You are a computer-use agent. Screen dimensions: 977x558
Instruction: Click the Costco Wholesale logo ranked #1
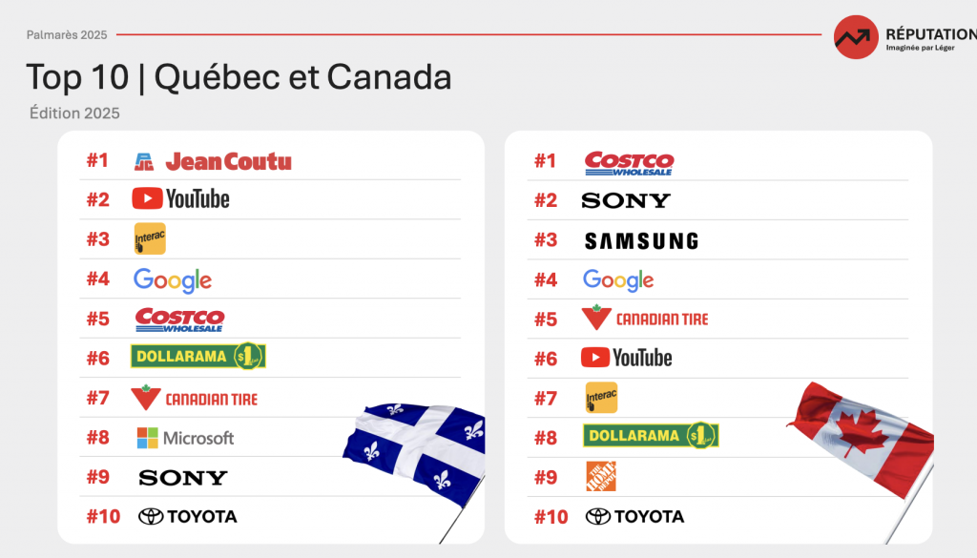tap(629, 163)
